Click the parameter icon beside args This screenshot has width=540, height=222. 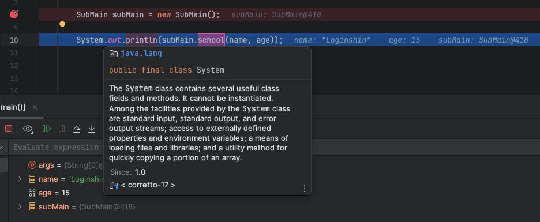click(x=32, y=165)
